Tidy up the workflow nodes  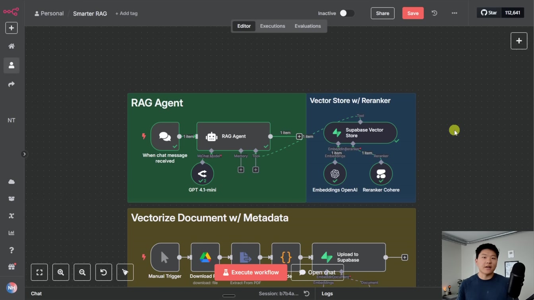click(x=125, y=272)
